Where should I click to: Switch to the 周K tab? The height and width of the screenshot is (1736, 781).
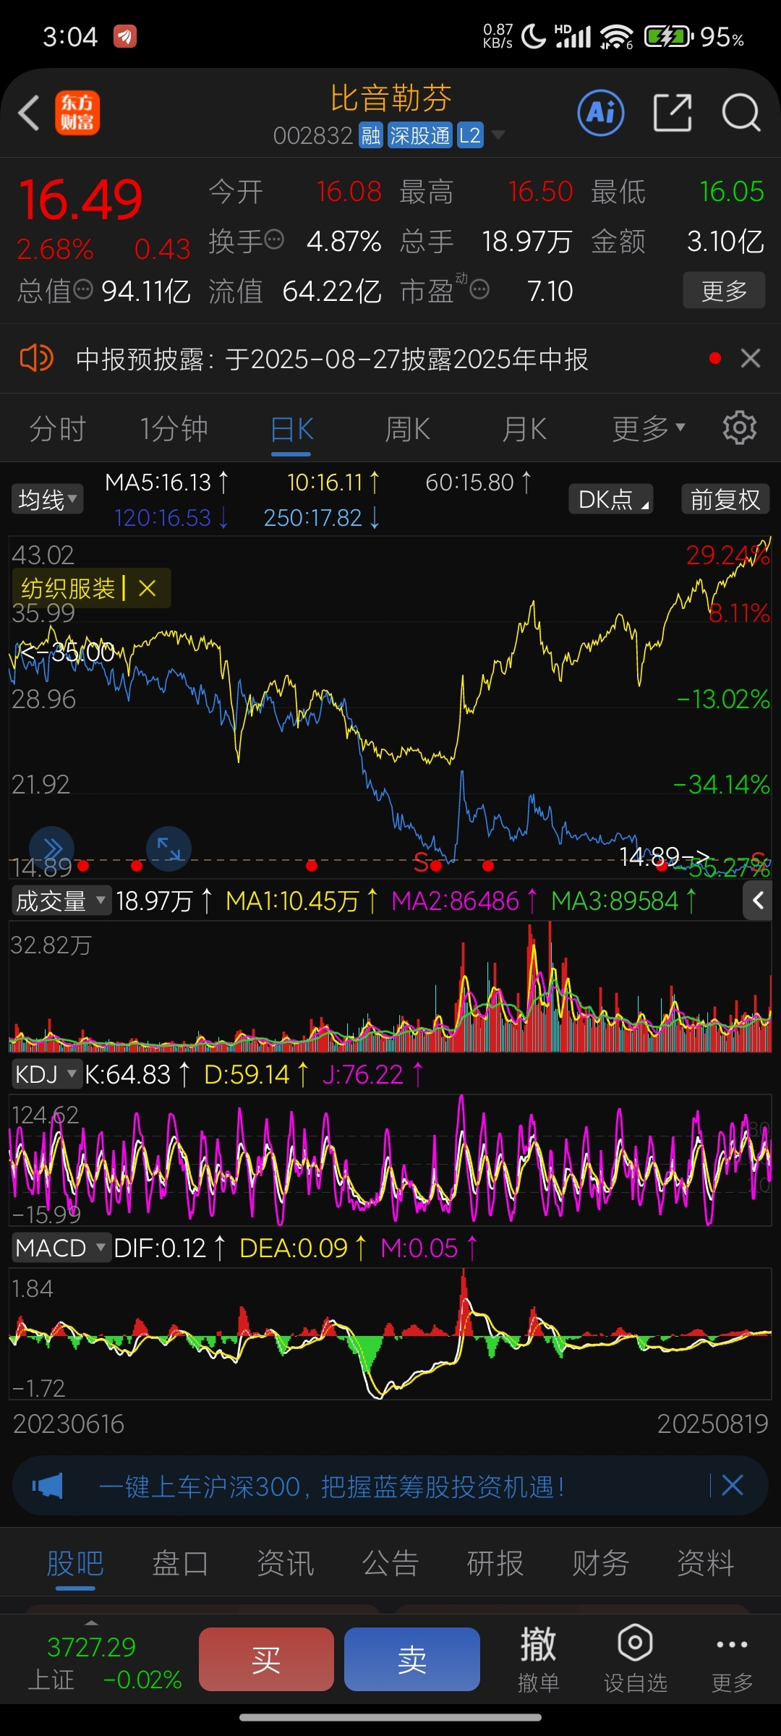(407, 428)
